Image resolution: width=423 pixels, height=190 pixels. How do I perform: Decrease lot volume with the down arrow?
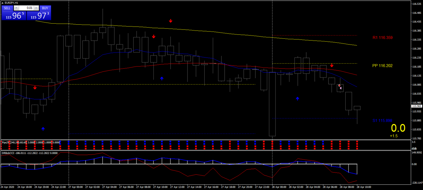coord(16,8)
